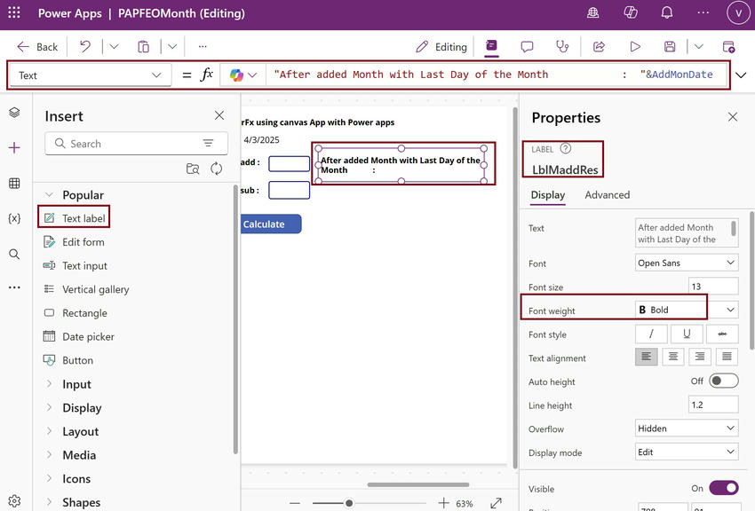
Task: Adjust the canvas zoom slider
Action: click(x=349, y=503)
